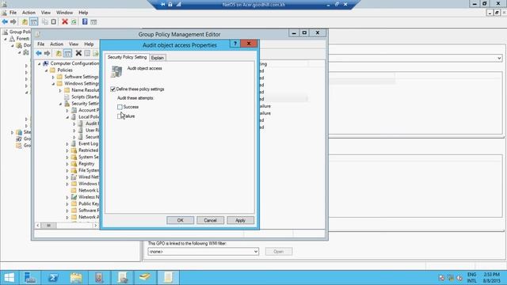Expand Name Resolution Policy node
This screenshot has height=285, width=507.
pyautogui.click(x=60, y=90)
